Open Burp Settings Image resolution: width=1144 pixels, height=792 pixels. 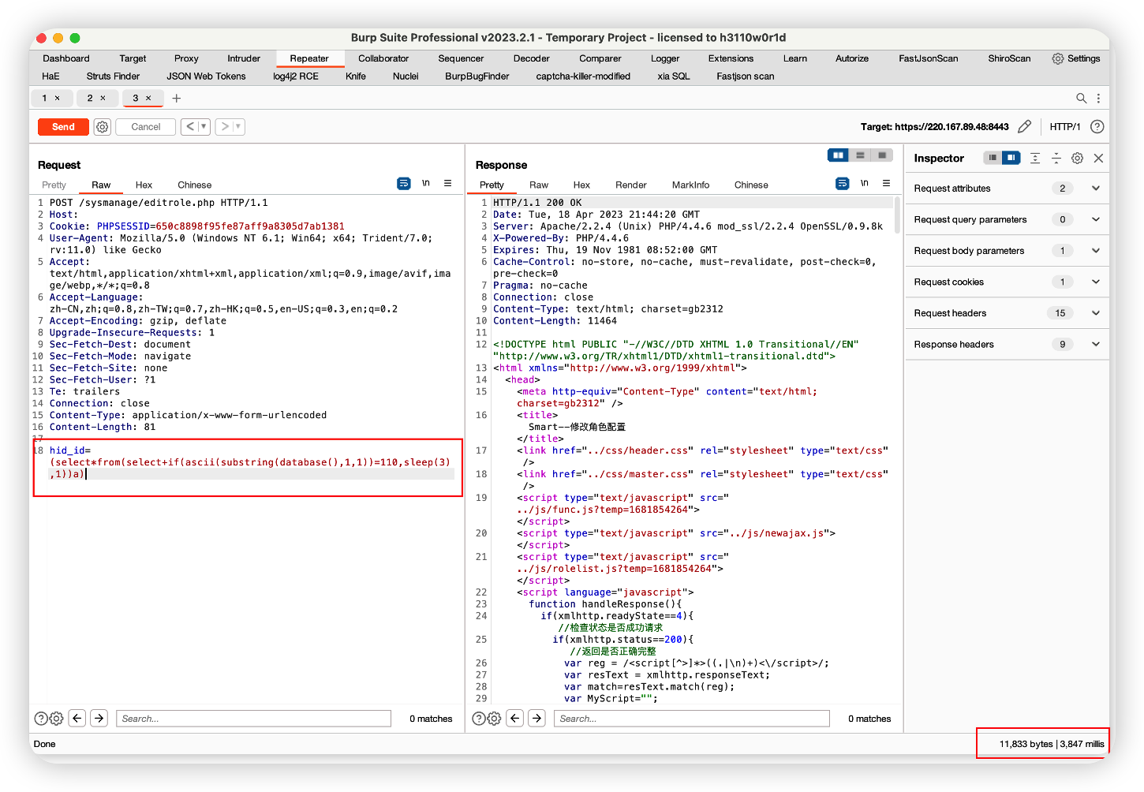coord(1076,58)
